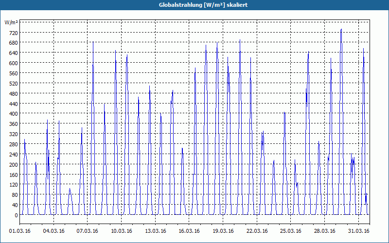Select the 31.03.16 date label

(x=358, y=231)
